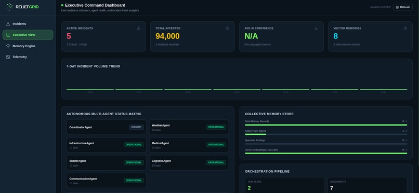Click the Memory Engine diamond icon
The image size is (419, 193).
(8, 46)
